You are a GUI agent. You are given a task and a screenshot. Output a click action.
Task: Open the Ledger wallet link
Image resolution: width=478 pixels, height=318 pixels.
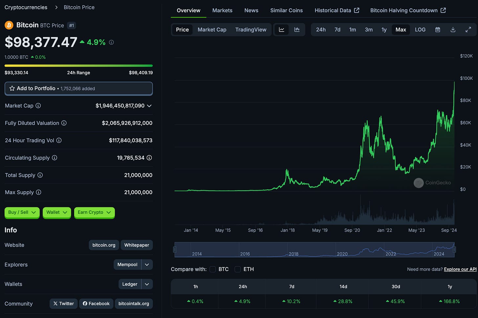point(130,284)
